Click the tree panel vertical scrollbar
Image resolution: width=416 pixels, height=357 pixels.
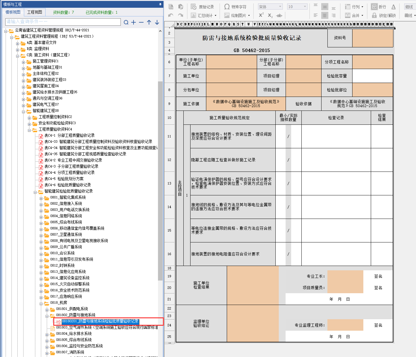(160, 181)
